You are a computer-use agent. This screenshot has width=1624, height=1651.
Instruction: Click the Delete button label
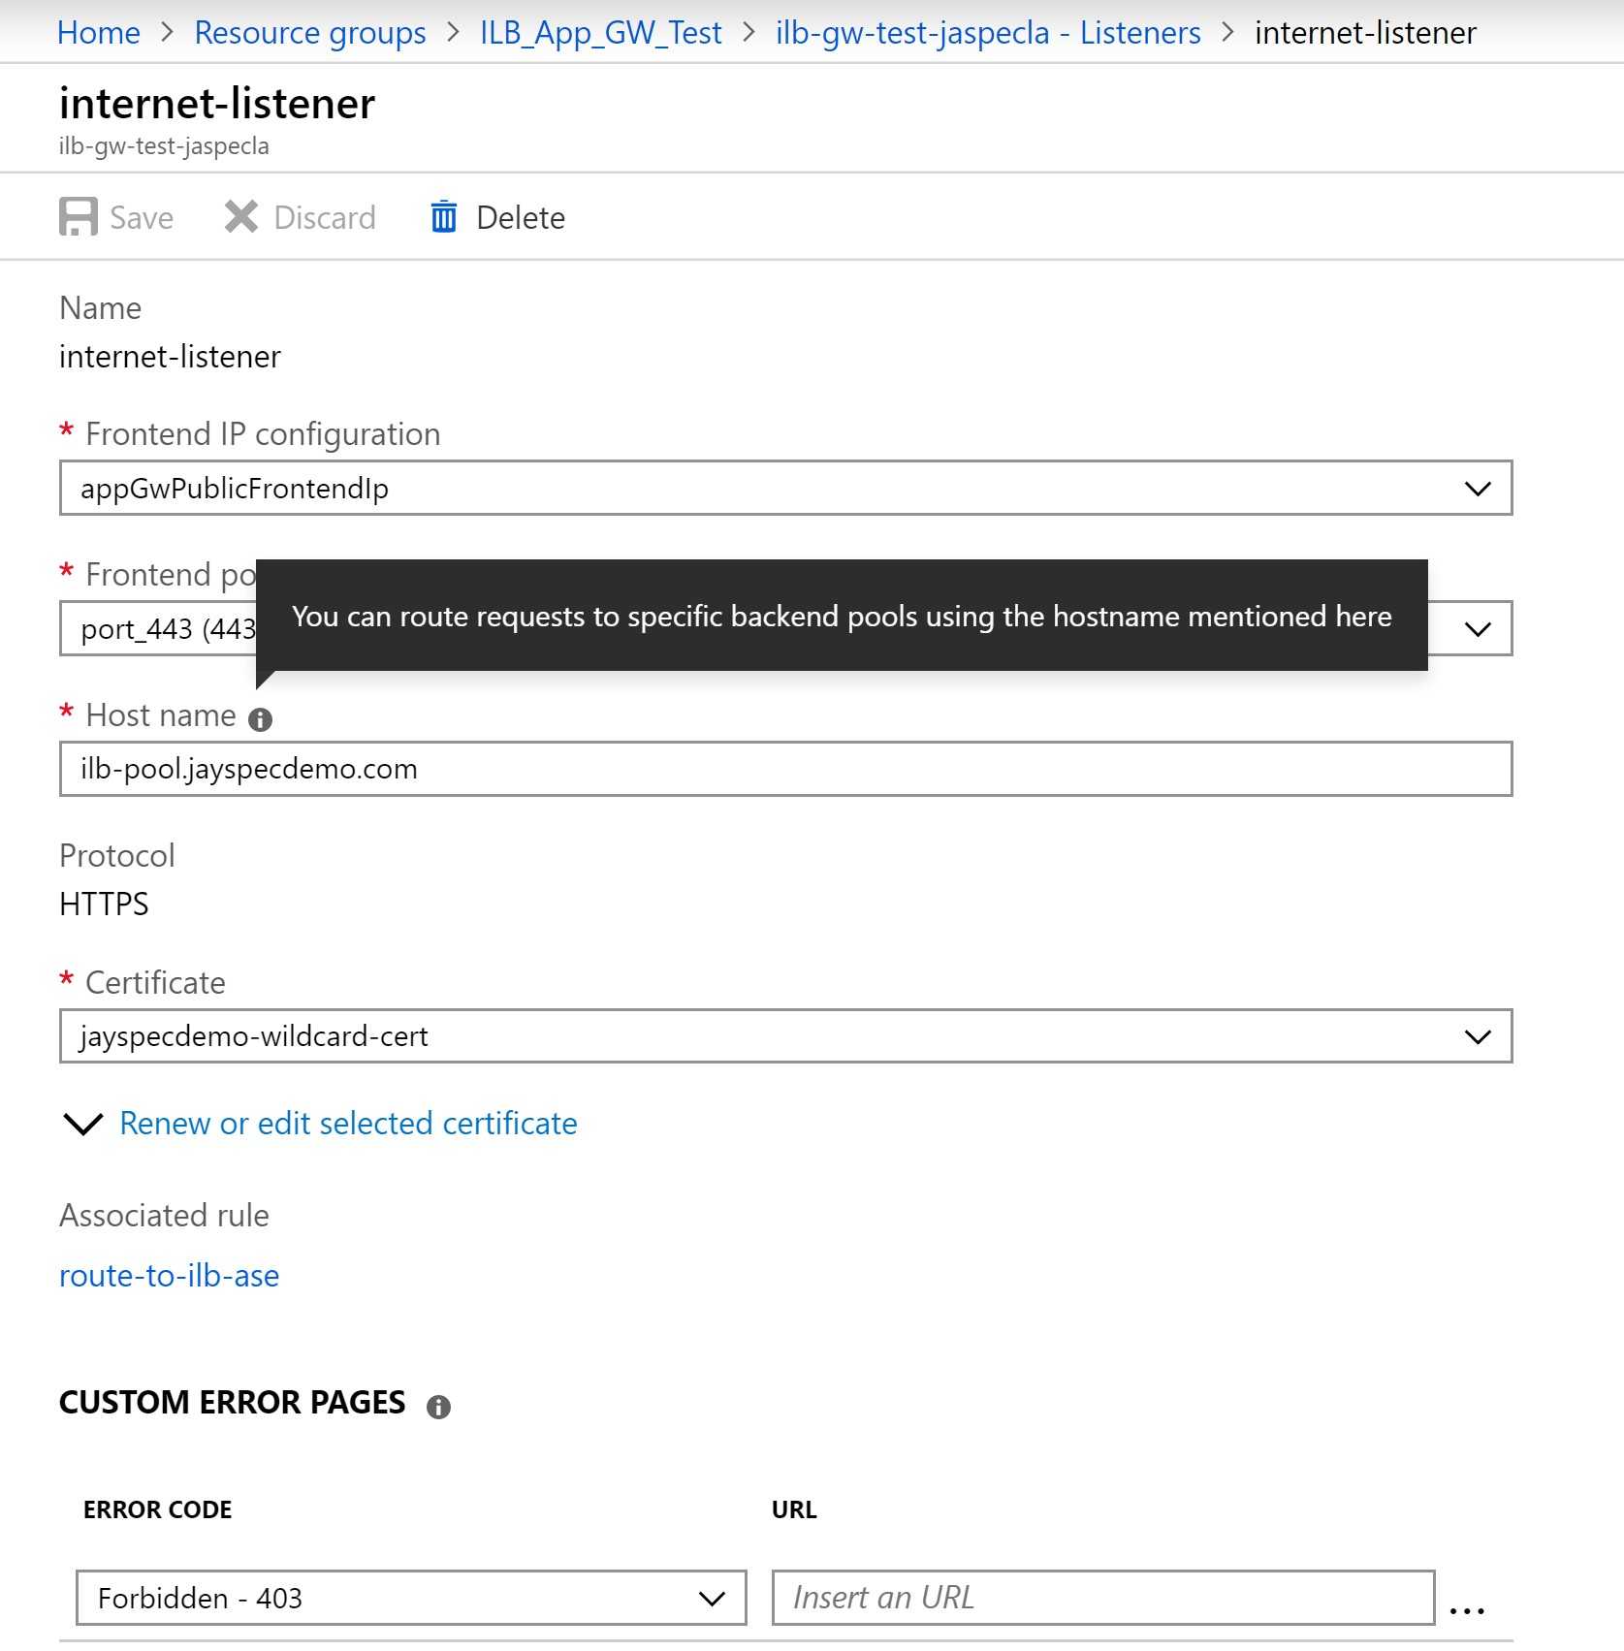point(521,217)
